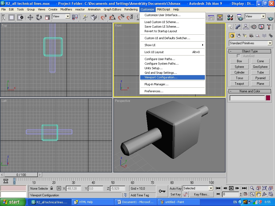Image resolution: width=275 pixels, height=206 pixels.
Task: Click the Play Animation button
Action: coord(231,188)
